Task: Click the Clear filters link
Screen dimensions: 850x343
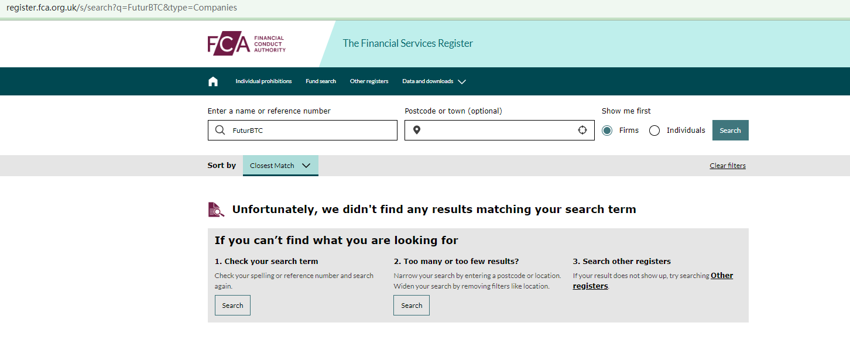Action: point(728,166)
